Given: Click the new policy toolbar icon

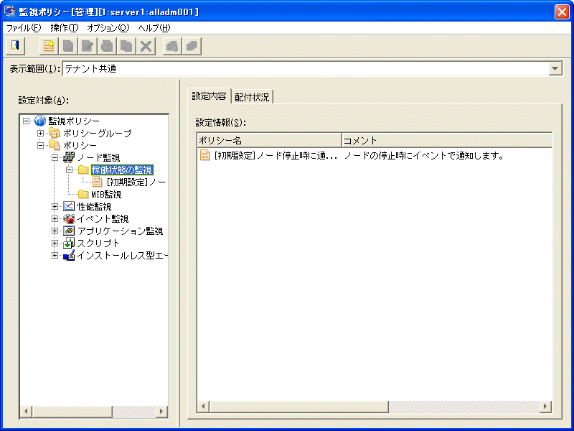Looking at the screenshot, I should click(49, 46).
